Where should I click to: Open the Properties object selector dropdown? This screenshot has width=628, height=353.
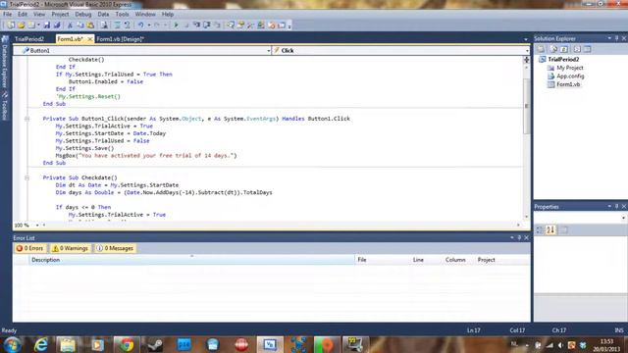pos(624,218)
